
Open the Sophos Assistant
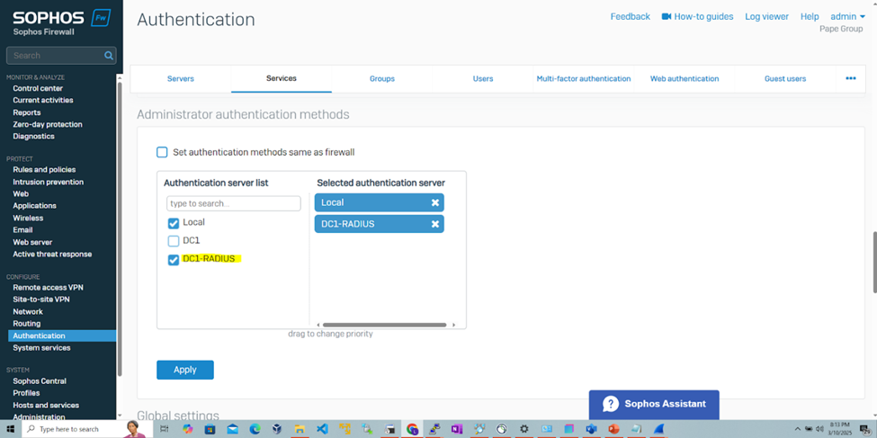click(x=654, y=404)
